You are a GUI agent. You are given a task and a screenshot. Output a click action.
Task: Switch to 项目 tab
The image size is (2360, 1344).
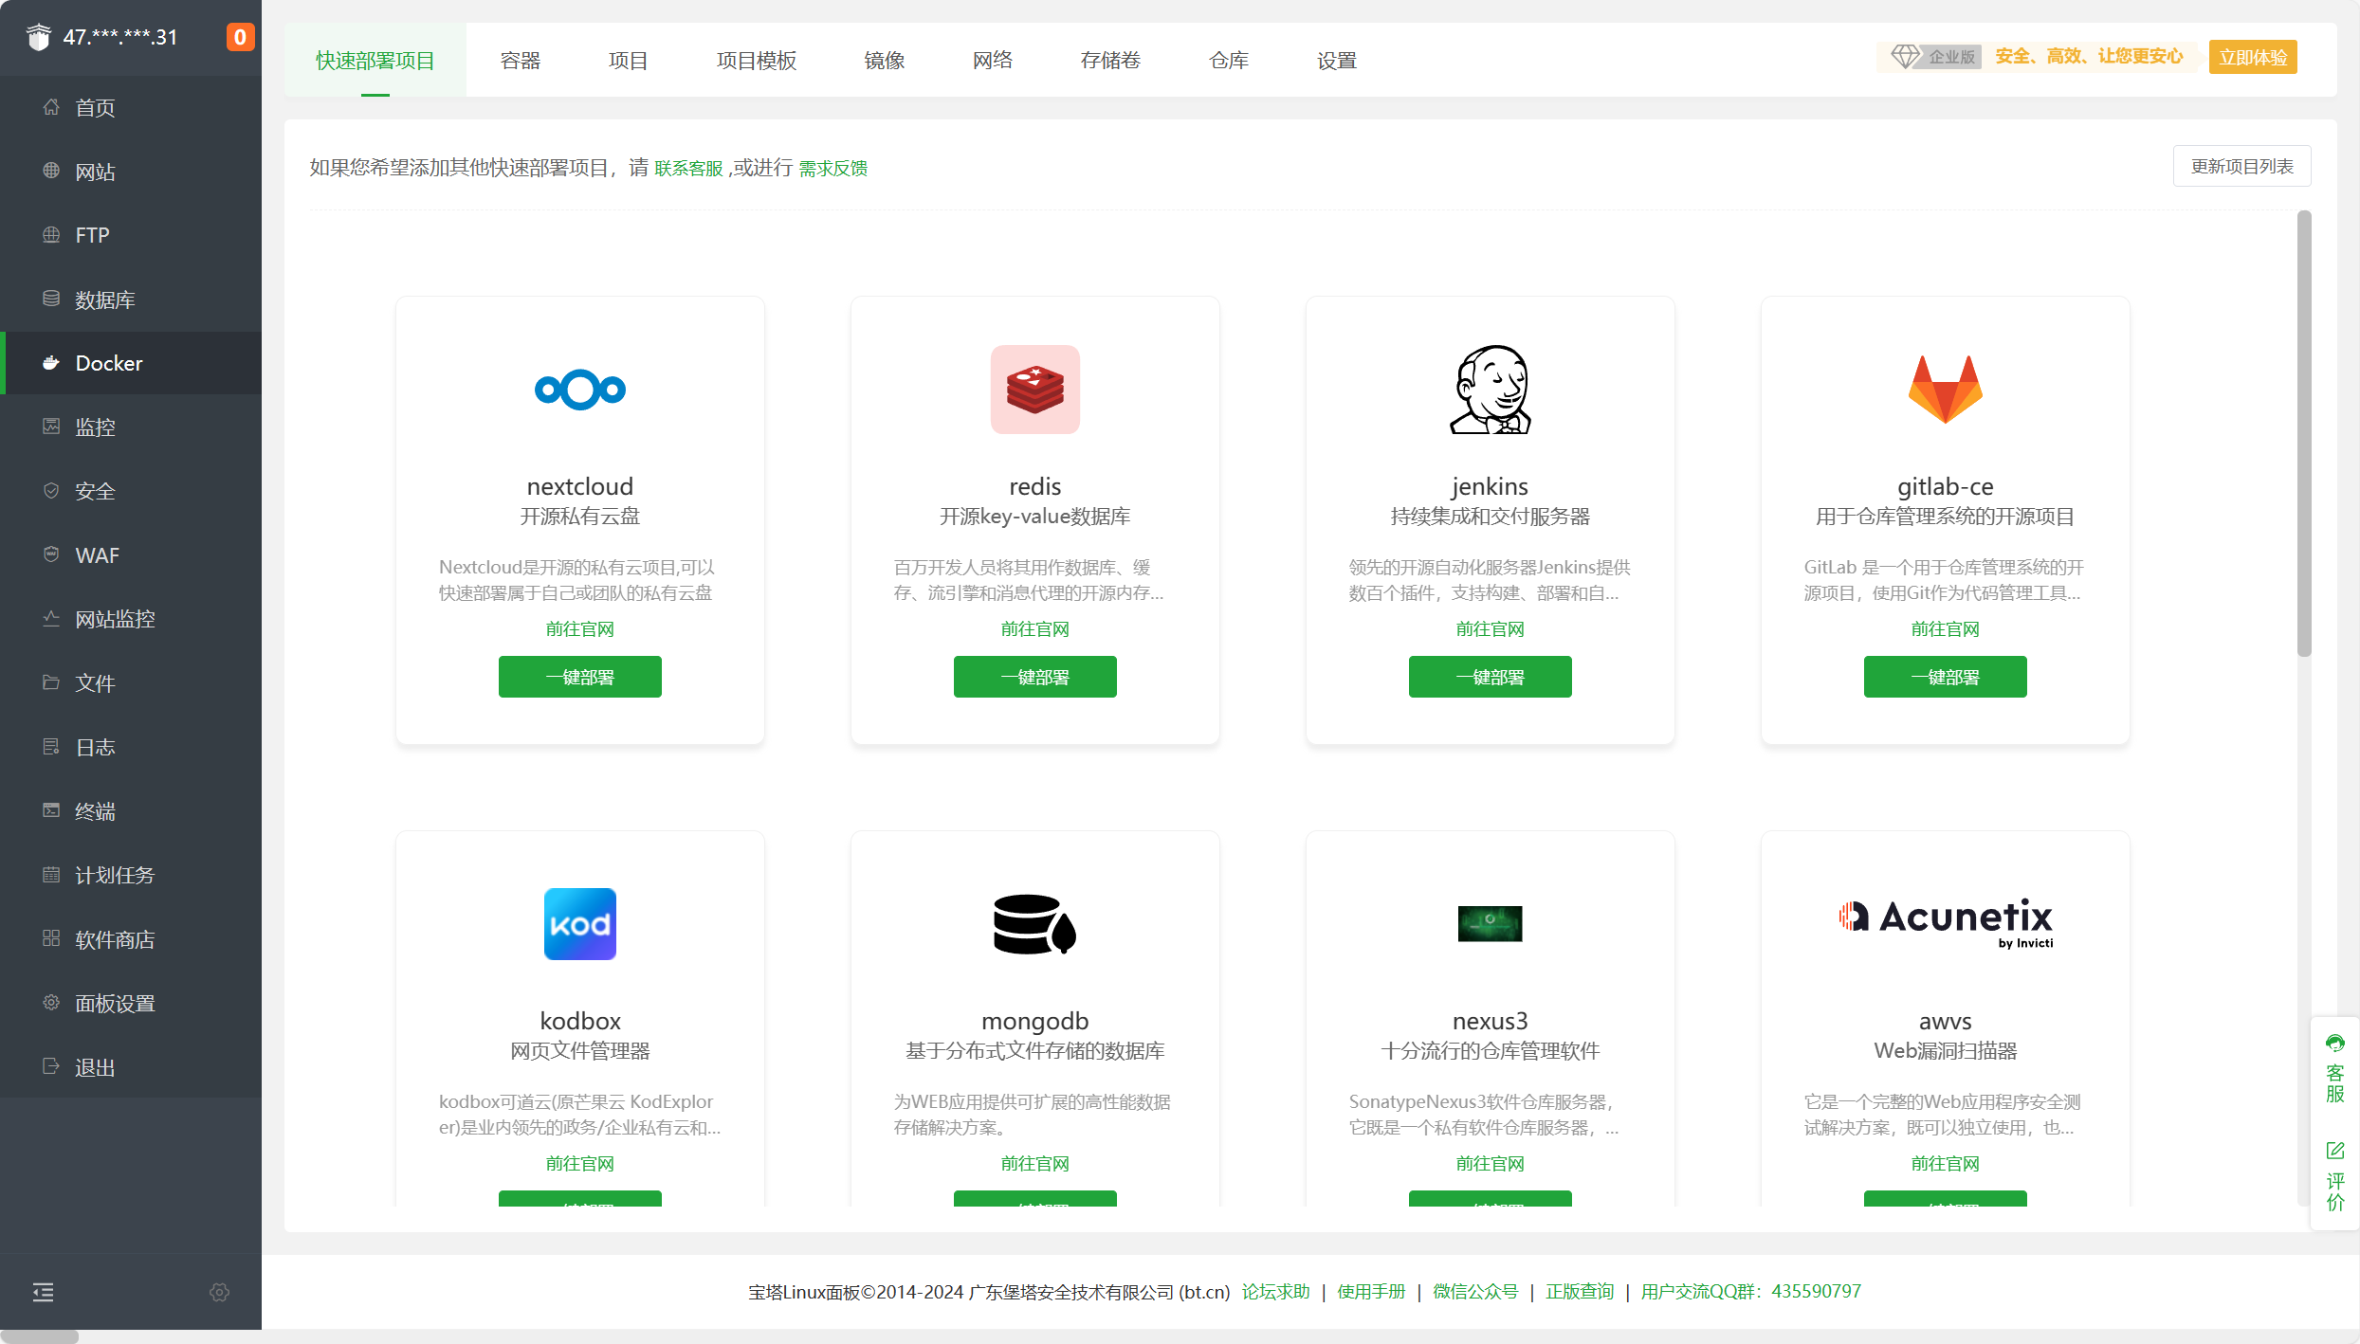point(629,61)
